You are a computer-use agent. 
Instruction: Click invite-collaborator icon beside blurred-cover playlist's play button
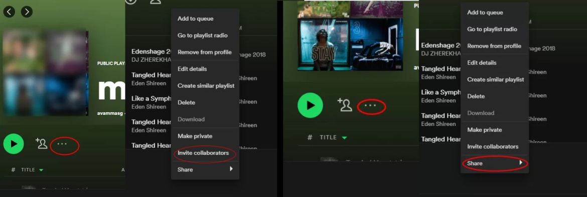(x=42, y=143)
